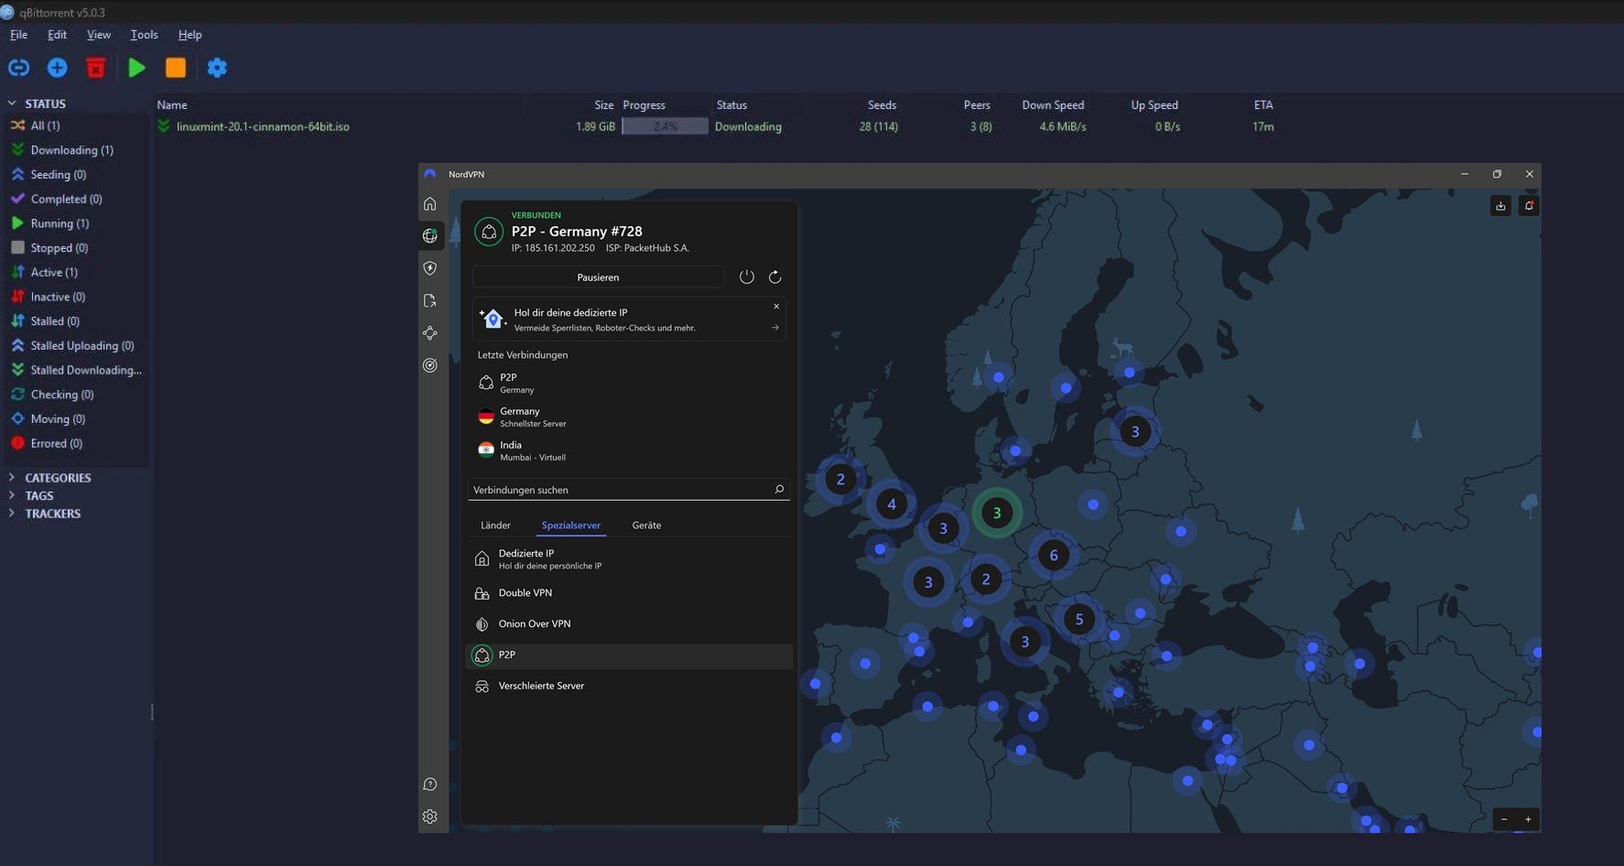Select Dedizierte IP special server
1624x866 pixels.
tap(630, 558)
